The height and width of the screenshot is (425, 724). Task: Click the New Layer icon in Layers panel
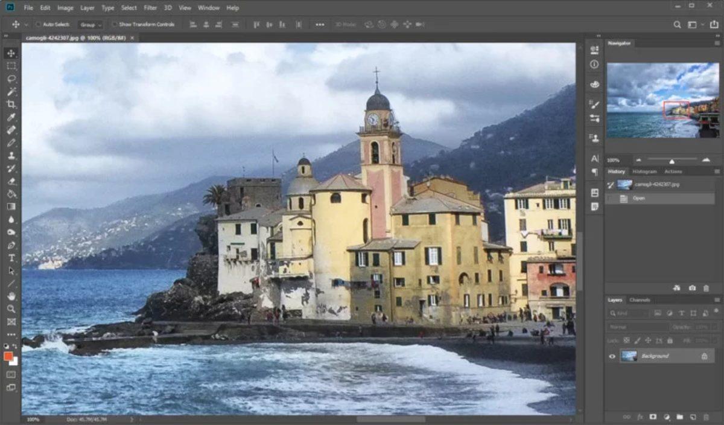tap(693, 417)
